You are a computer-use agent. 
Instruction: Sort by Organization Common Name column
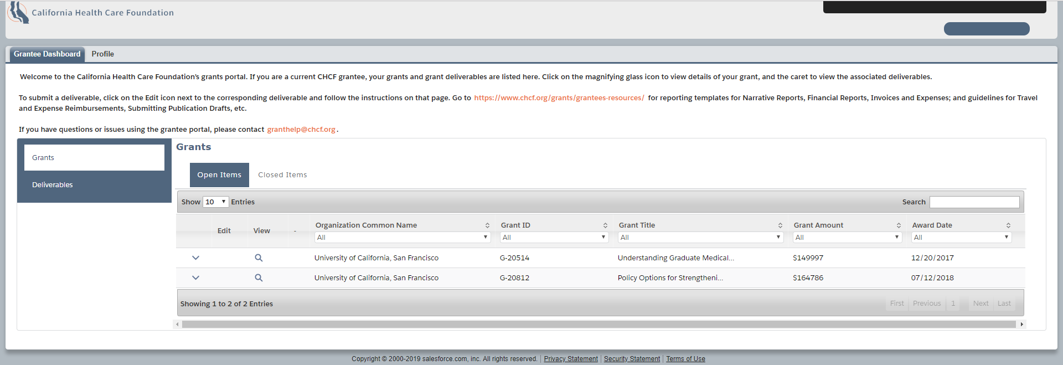click(x=487, y=225)
